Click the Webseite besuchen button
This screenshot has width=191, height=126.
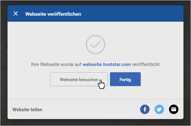pyautogui.click(x=79, y=79)
